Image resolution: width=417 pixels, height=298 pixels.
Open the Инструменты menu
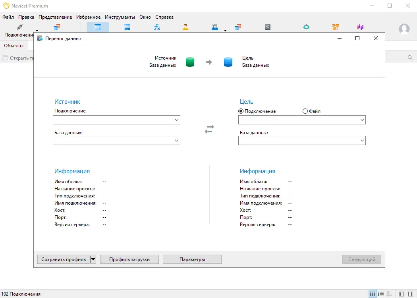coord(120,17)
